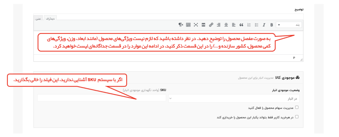This screenshot has height=137, width=339.
Task: Insert the Read More tag
Action: pyautogui.click(x=203, y=25)
